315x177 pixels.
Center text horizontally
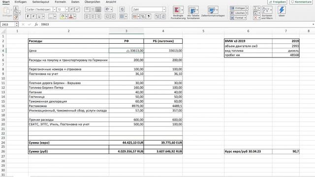click(x=93, y=16)
